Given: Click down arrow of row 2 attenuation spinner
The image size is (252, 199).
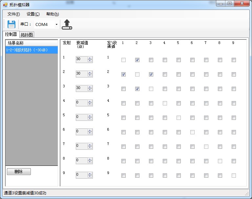Looking at the screenshot, I should click(90, 75).
